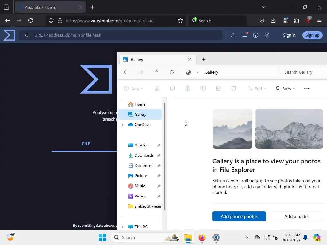Open the Windows Start menu
The width and height of the screenshot is (327, 245).
(x=103, y=237)
